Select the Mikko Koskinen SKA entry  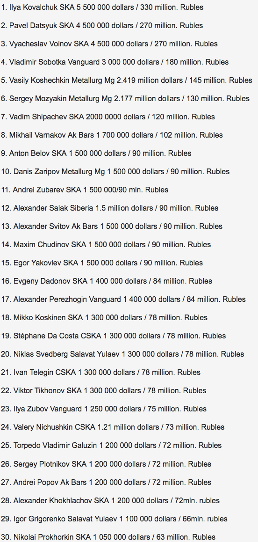tap(104, 318)
